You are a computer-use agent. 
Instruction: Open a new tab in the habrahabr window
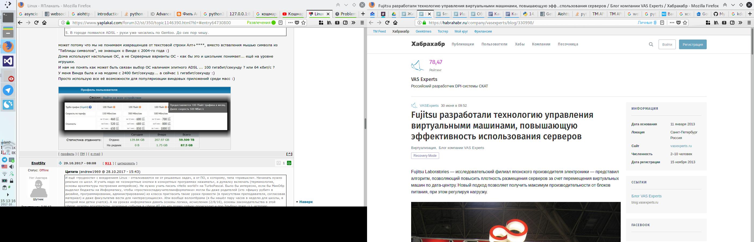[750, 14]
